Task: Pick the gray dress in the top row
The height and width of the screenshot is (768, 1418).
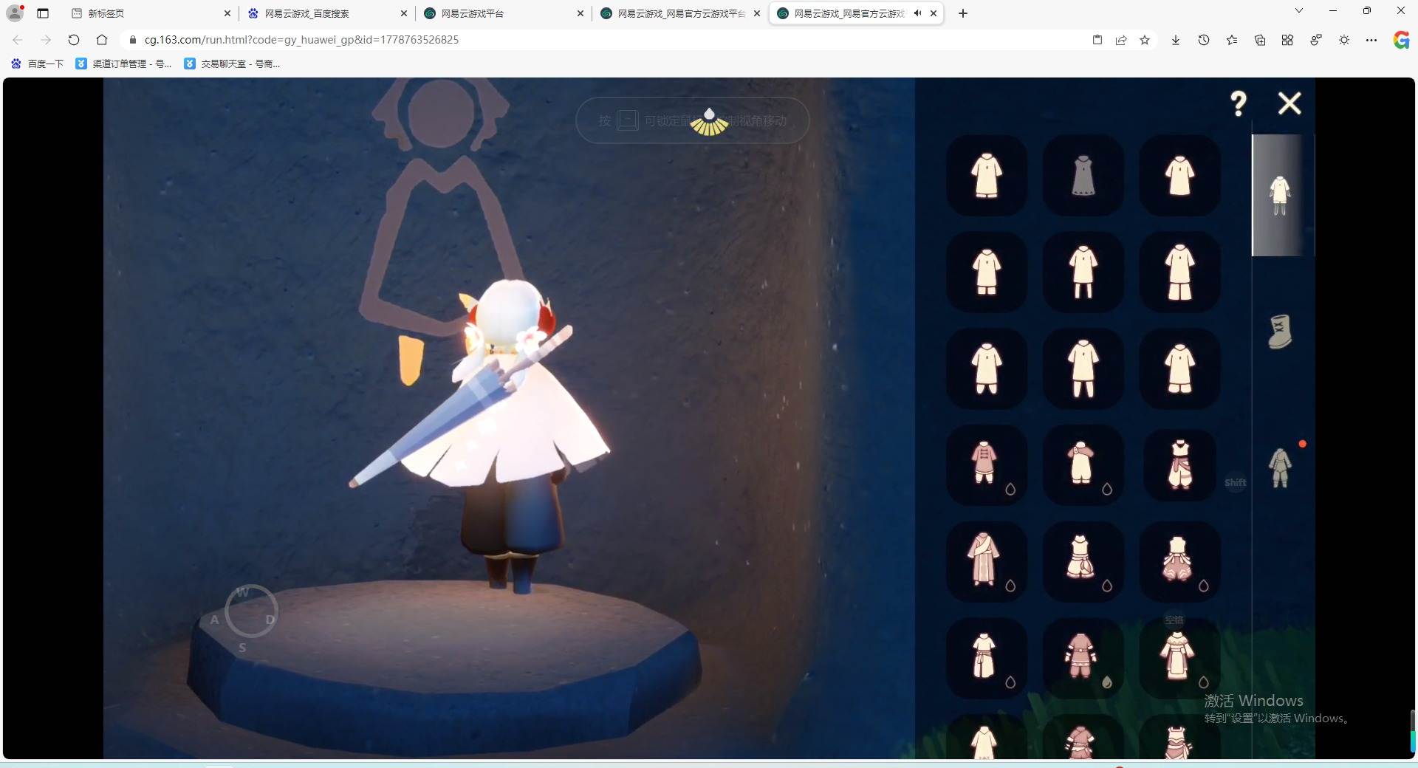Action: pos(1083,176)
